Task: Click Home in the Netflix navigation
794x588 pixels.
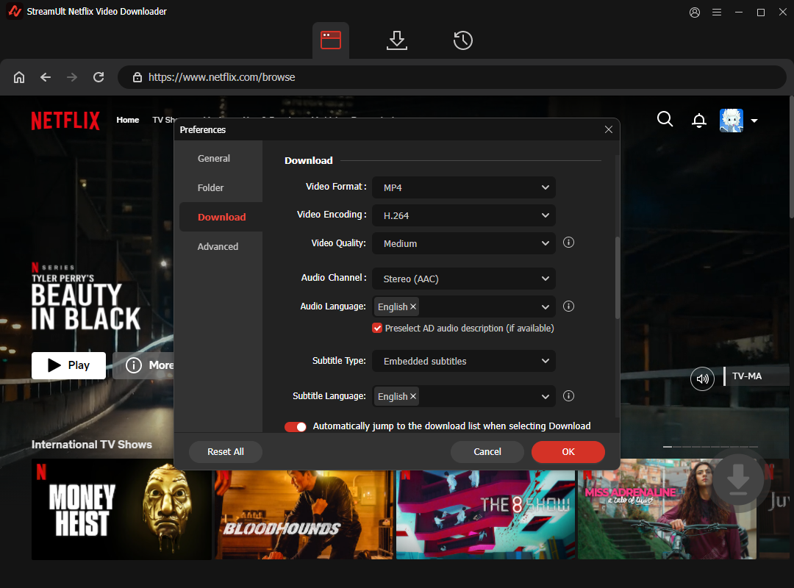Action: pyautogui.click(x=128, y=120)
